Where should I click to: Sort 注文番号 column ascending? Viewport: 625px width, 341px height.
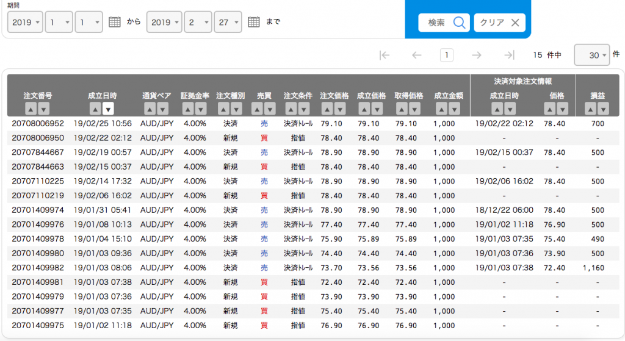31,109
